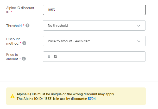Click the '10' value in amount field
The width and height of the screenshot is (158, 109).
point(55,57)
